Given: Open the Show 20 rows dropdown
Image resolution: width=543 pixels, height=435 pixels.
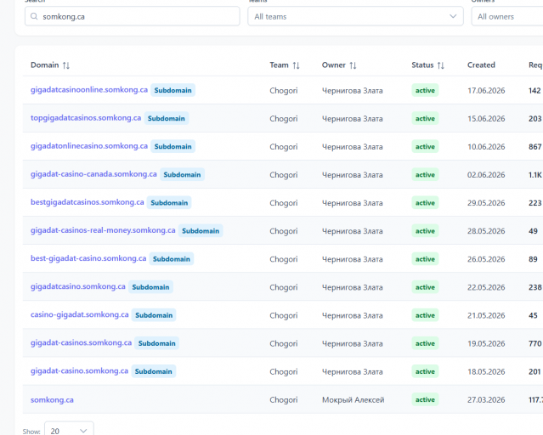Looking at the screenshot, I should tap(69, 429).
